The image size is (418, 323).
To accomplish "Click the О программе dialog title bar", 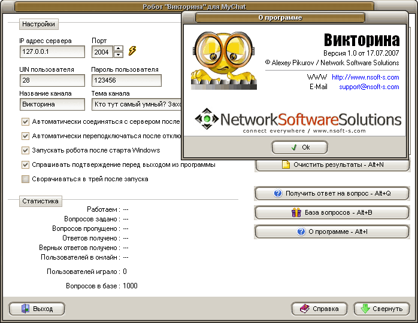I will coord(280,17).
